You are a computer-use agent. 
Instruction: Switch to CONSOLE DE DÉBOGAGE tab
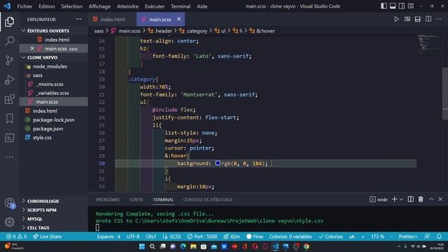tap(208, 199)
